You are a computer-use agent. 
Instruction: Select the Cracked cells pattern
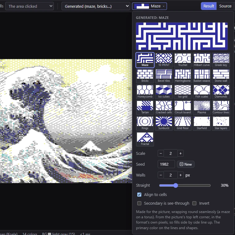click(164, 107)
